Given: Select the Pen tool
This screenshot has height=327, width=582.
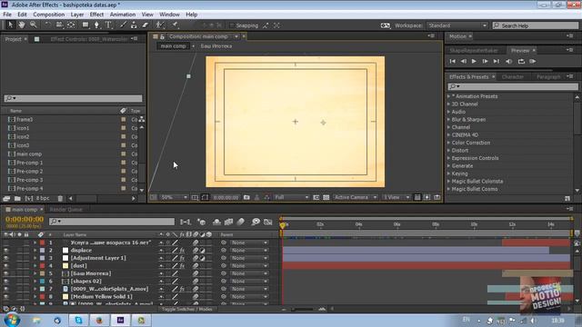Looking at the screenshot, I should [97, 25].
